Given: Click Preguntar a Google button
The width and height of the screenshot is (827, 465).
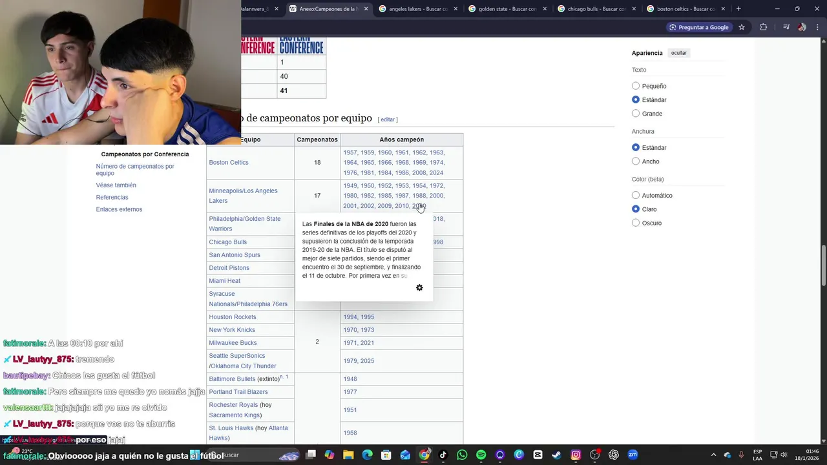Looking at the screenshot, I should click(x=699, y=27).
